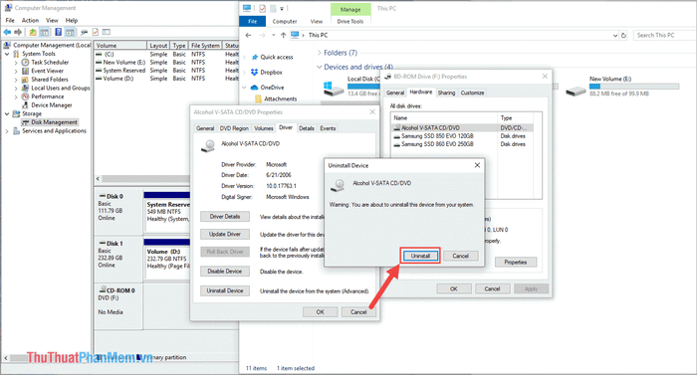Viewport: 697px width, 375px height.
Task: Toggle the Show/Hide Console Tree toolbar icon
Action: [x=45, y=32]
